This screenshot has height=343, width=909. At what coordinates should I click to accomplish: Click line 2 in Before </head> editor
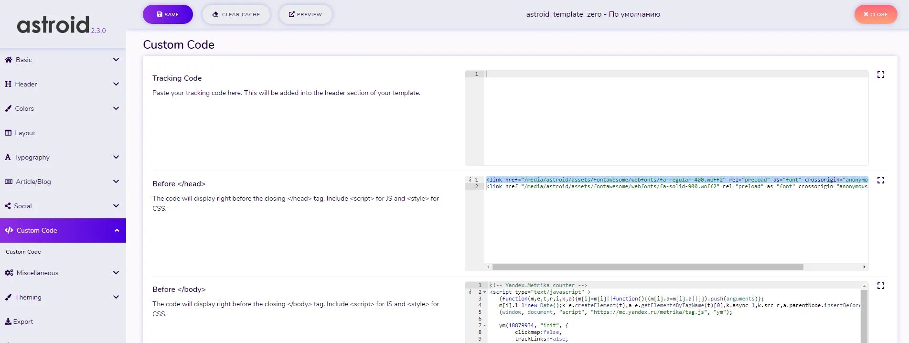(x=677, y=186)
